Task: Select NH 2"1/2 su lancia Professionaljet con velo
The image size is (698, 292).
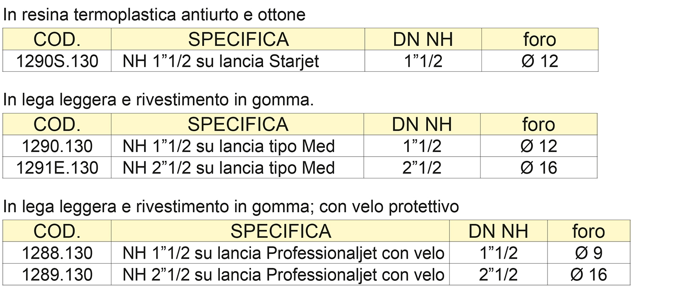Action: tap(283, 275)
